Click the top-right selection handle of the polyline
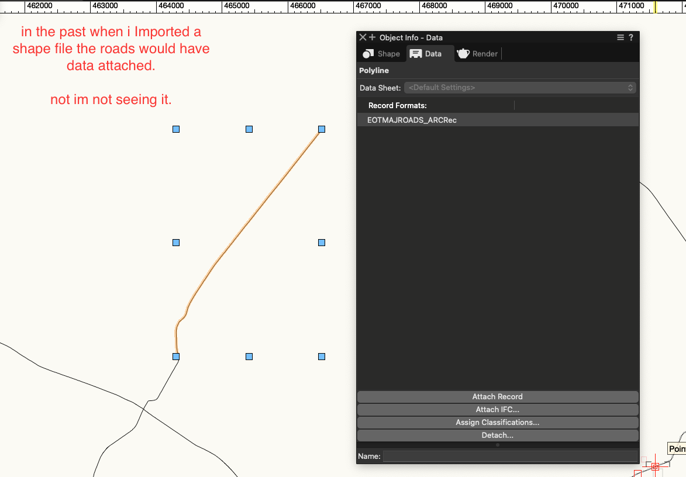686x477 pixels. (322, 129)
